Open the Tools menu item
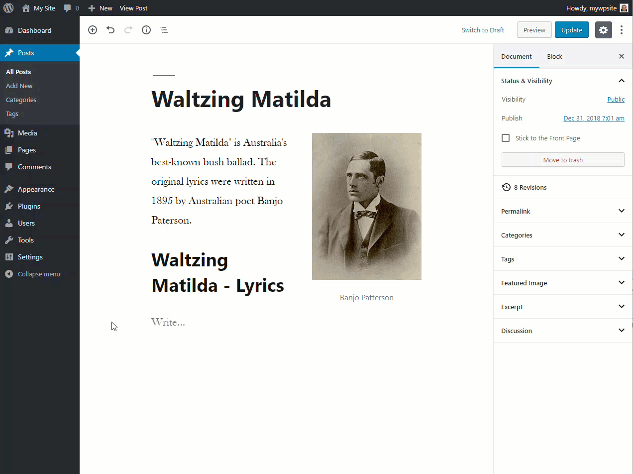The image size is (633, 474). pyautogui.click(x=40, y=240)
